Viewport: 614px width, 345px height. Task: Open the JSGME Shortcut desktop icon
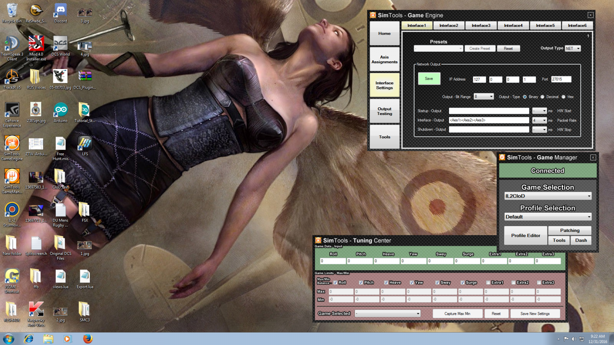pyautogui.click(x=12, y=281)
